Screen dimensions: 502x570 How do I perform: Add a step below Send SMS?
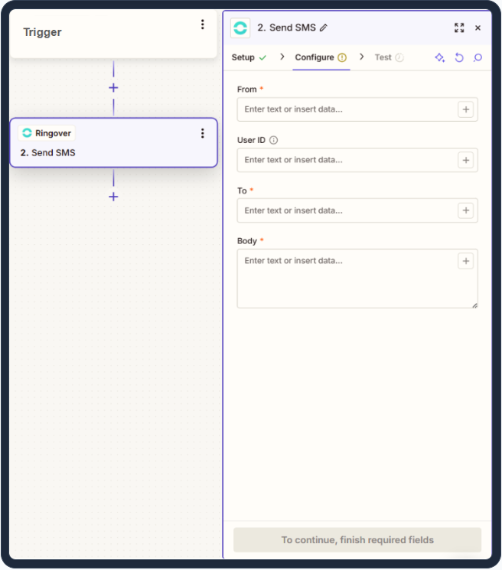point(113,197)
